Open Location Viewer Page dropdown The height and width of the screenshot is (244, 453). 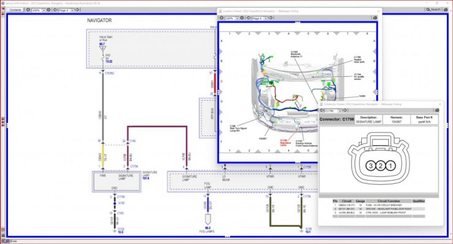[x=265, y=18]
